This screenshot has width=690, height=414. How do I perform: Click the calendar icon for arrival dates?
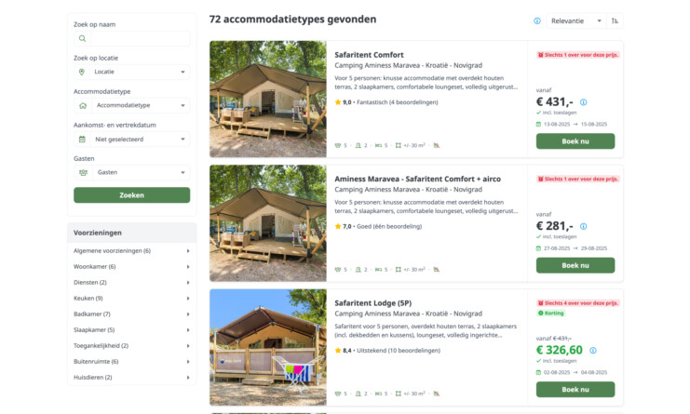pyautogui.click(x=83, y=140)
